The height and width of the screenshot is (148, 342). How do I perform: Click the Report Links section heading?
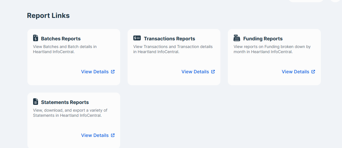click(49, 16)
